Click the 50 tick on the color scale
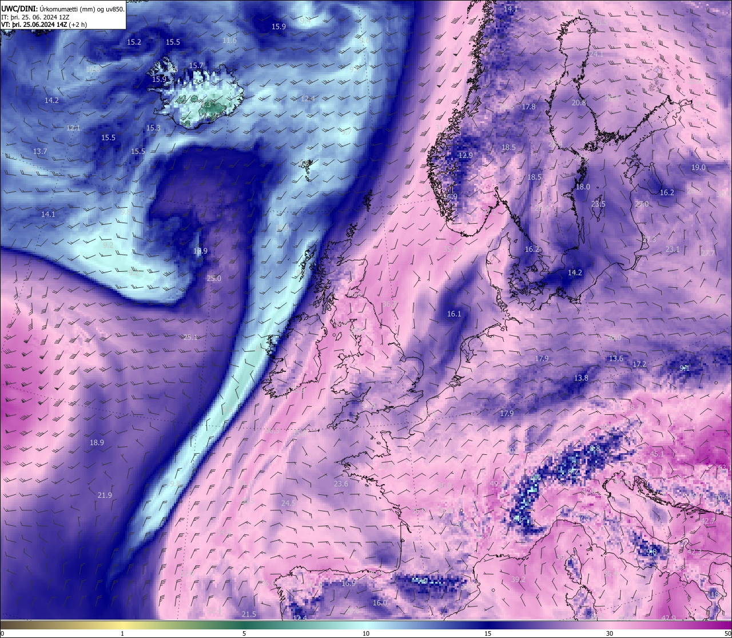The image size is (732, 638). coord(727,633)
